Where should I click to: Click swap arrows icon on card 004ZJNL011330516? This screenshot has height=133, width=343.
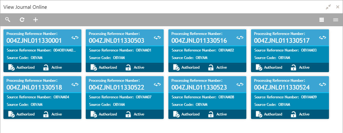coord(240,38)
